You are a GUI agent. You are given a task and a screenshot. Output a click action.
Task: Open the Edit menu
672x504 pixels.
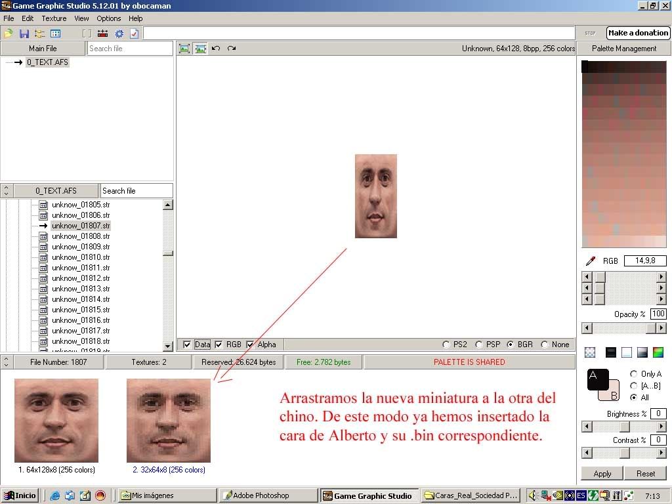(28, 18)
